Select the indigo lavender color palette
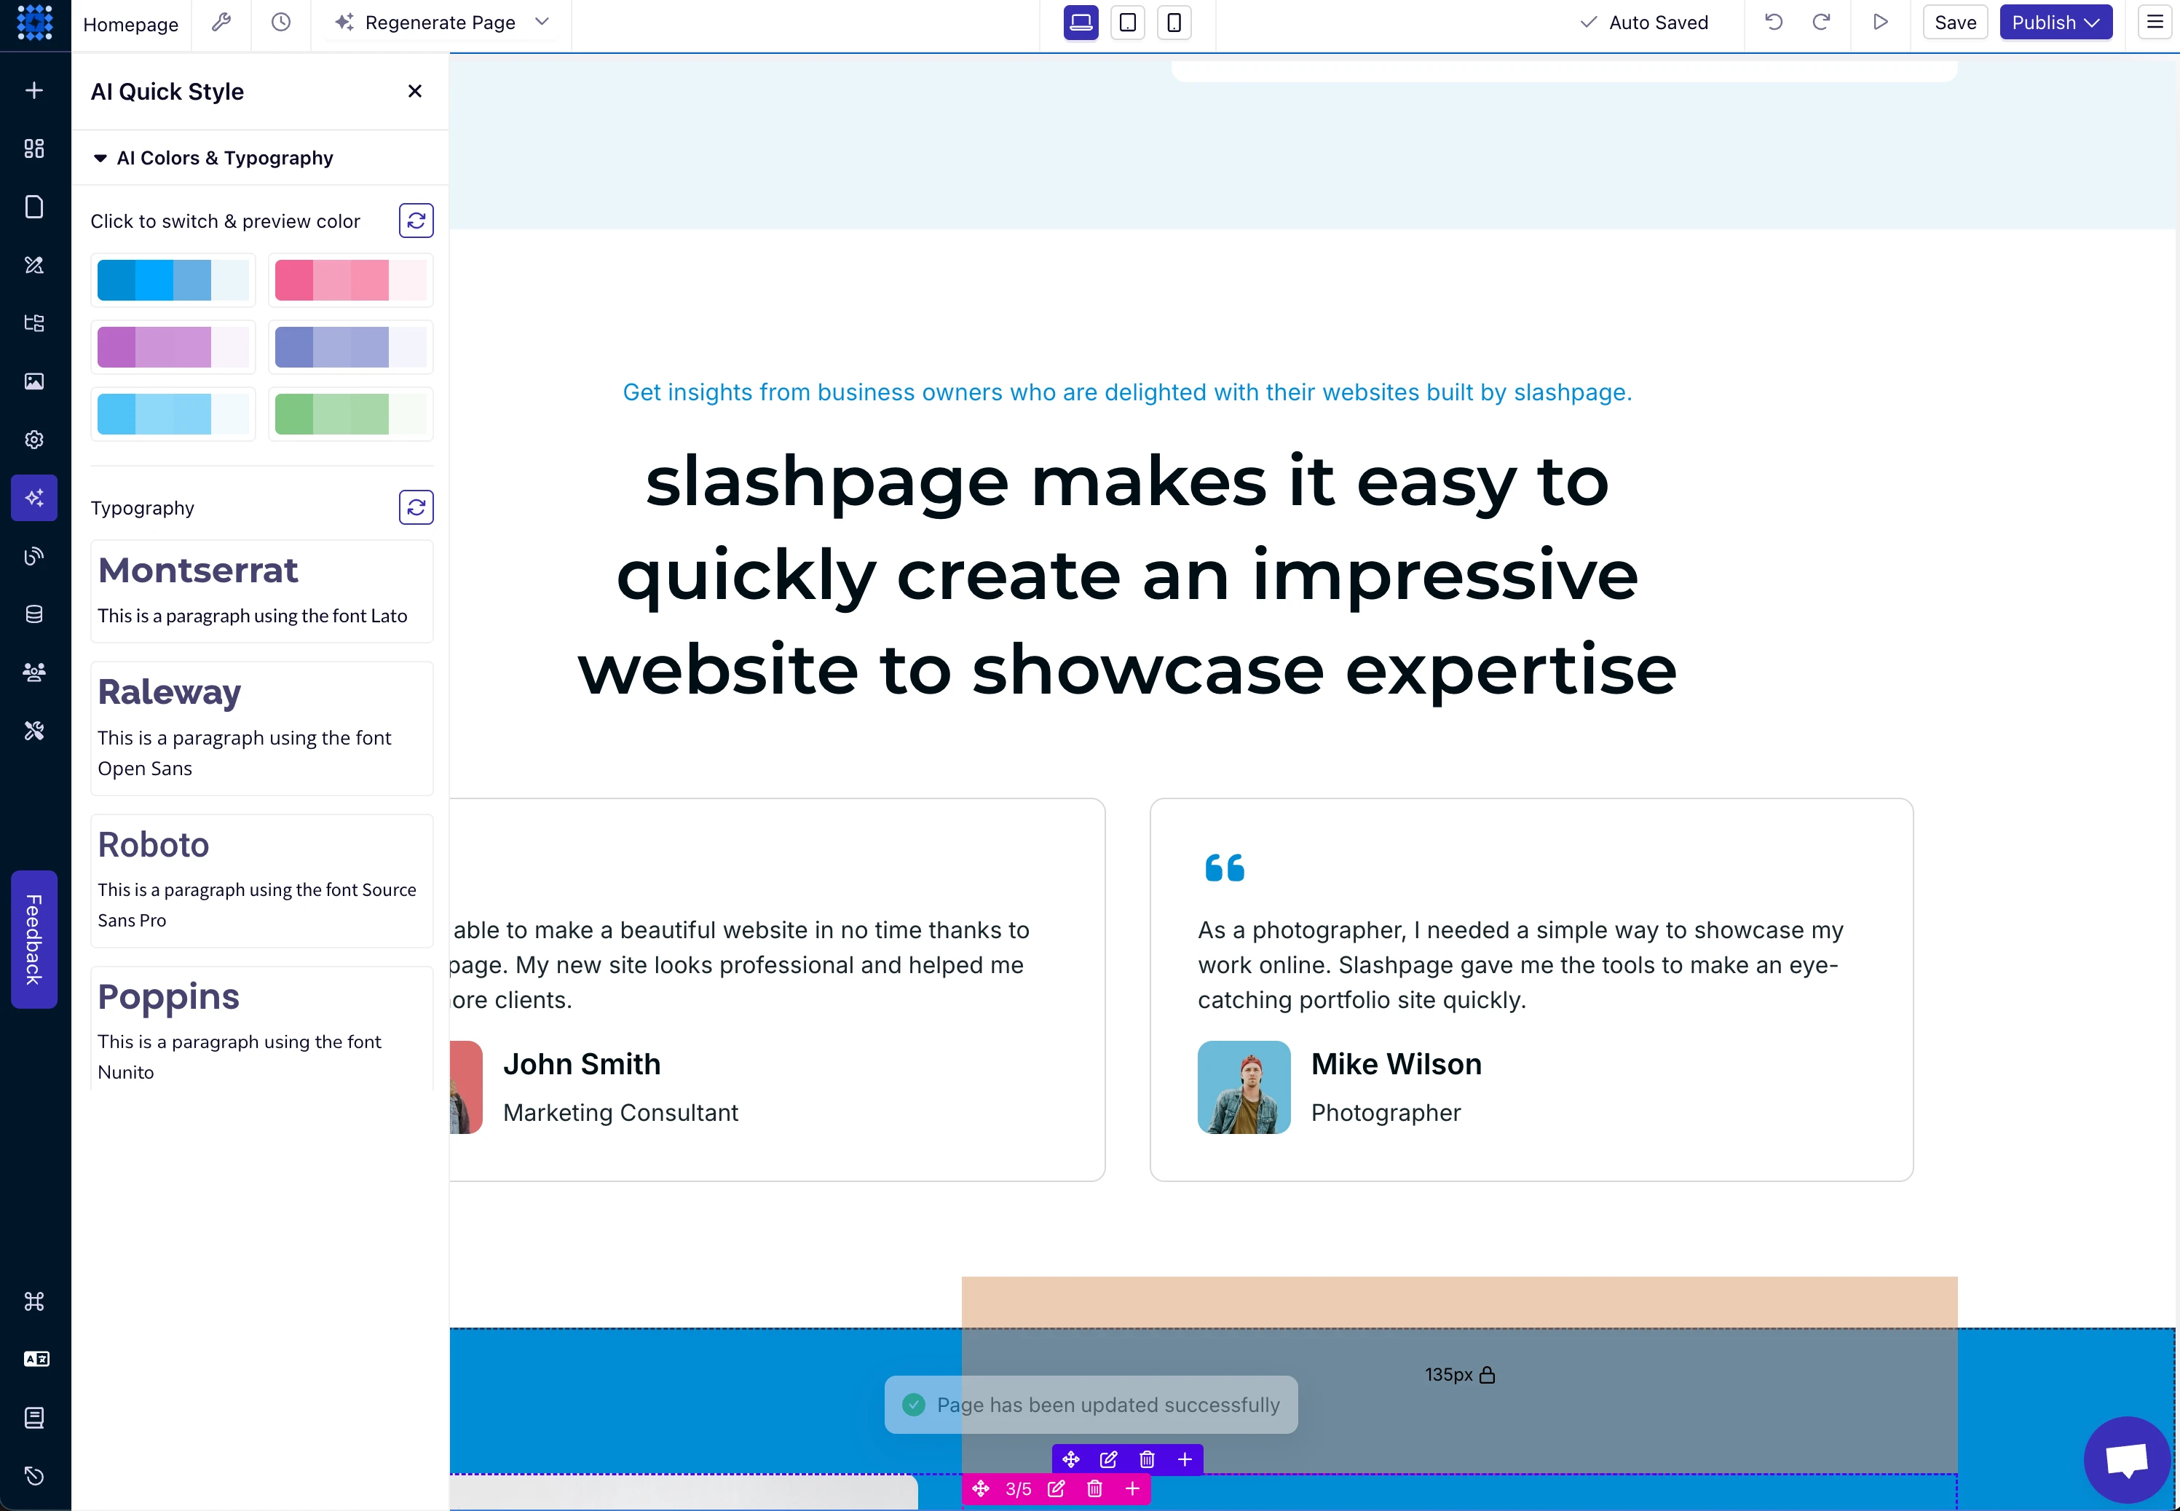The width and height of the screenshot is (2180, 1511). coord(350,347)
